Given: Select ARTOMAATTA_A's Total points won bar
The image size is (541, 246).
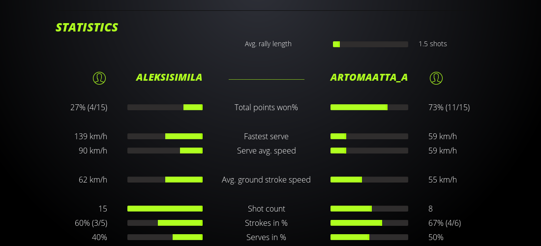Looking at the screenshot, I should 369,107.
